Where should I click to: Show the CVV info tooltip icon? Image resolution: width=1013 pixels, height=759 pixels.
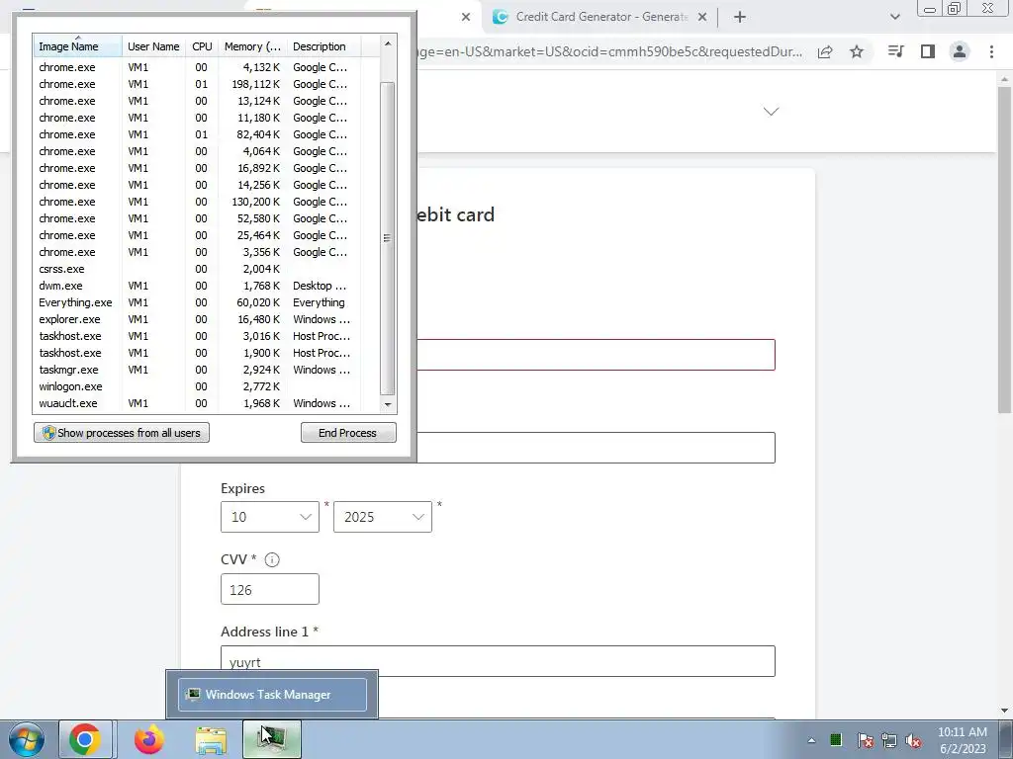[x=272, y=559]
